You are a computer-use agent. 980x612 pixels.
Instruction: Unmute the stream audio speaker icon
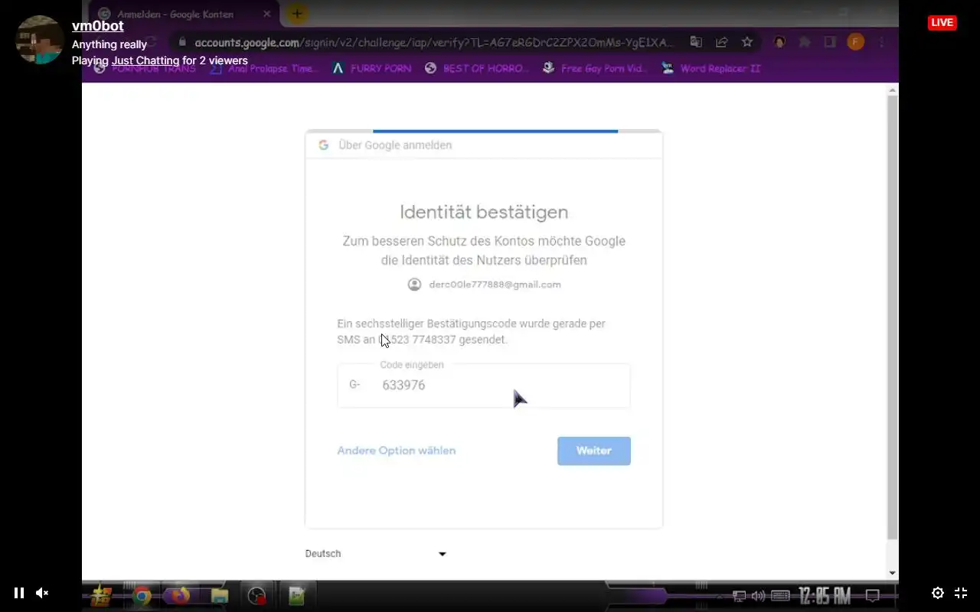(42, 593)
